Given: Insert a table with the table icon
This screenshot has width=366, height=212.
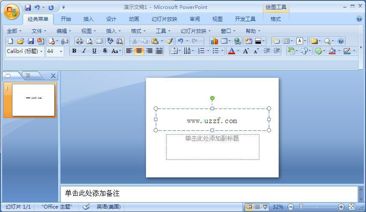Looking at the screenshot, I should point(224,41).
